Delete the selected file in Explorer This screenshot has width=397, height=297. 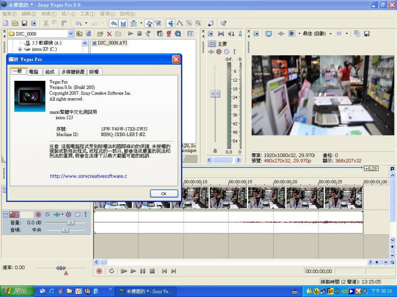[x=109, y=34]
